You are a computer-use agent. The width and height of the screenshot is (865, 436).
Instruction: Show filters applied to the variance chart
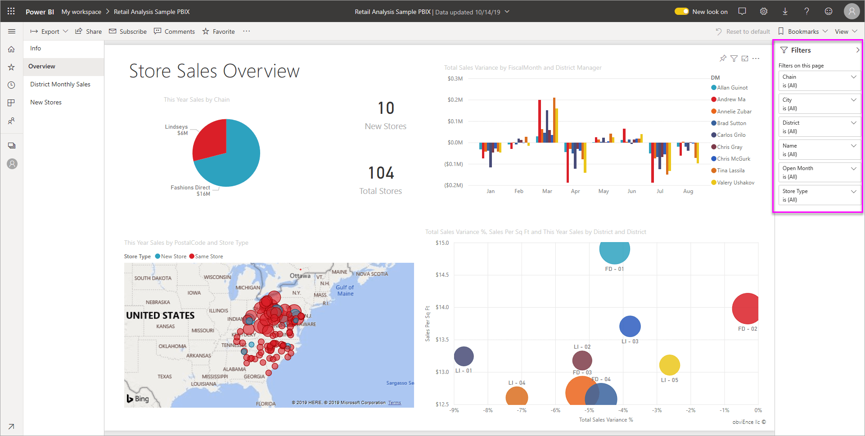(x=734, y=58)
